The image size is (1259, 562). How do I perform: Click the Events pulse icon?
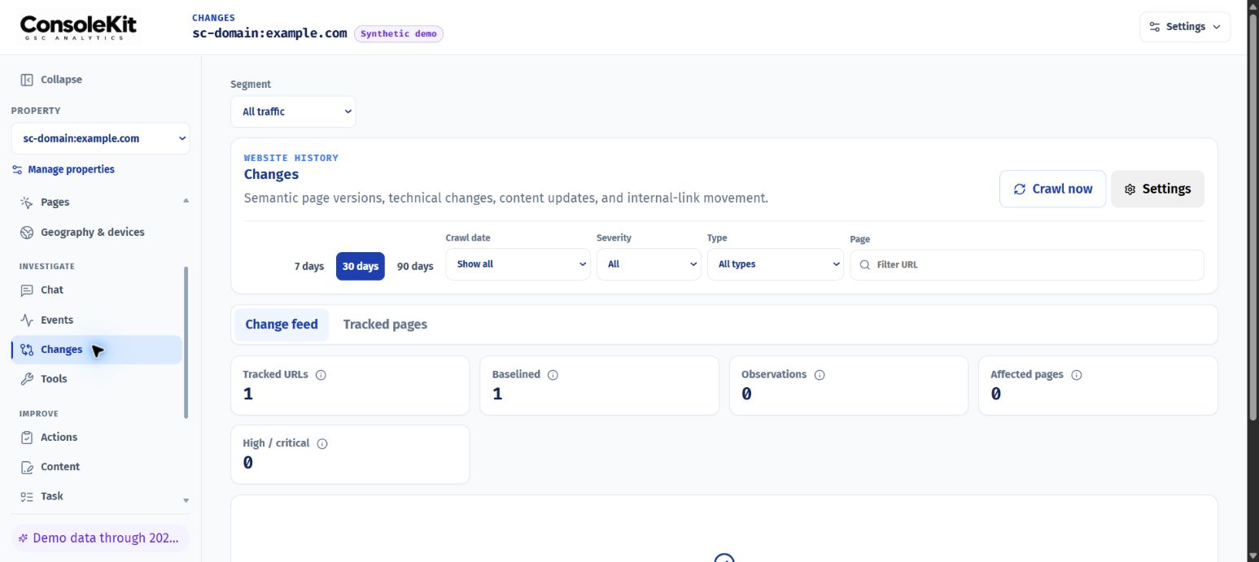click(26, 320)
